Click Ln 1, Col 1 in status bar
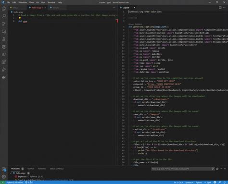This screenshot has height=184, width=228. coord(178,183)
